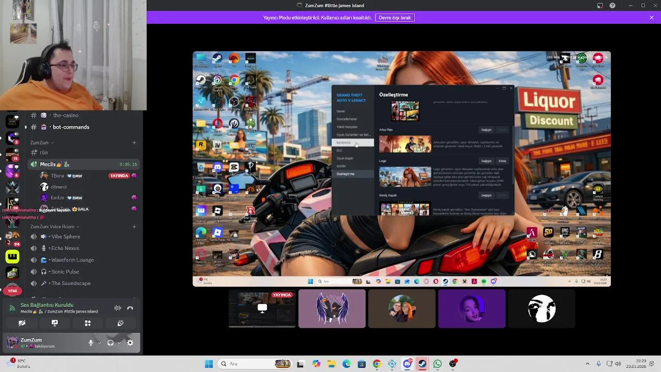Join The Soundscape voice channel
661x372 pixels.
click(x=83, y=283)
